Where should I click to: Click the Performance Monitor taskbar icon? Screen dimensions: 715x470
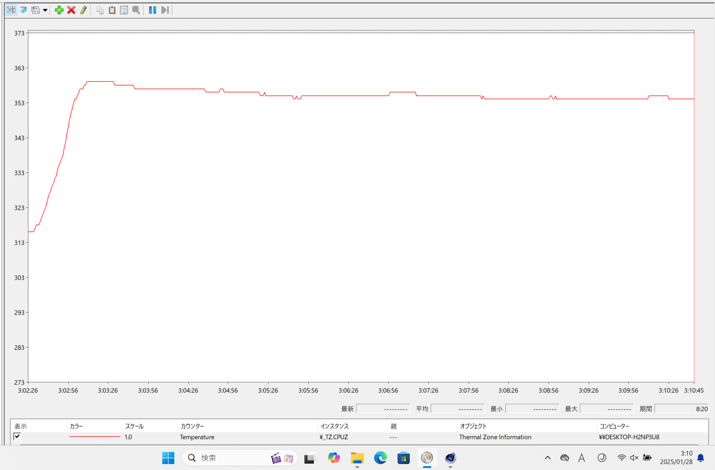(427, 458)
